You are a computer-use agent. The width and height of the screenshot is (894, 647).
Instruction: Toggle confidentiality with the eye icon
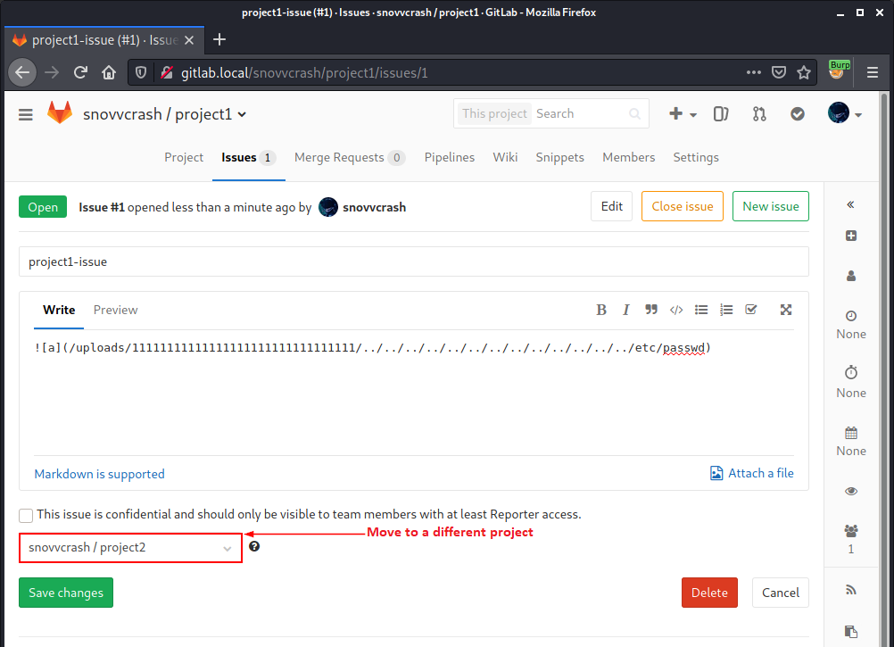850,490
